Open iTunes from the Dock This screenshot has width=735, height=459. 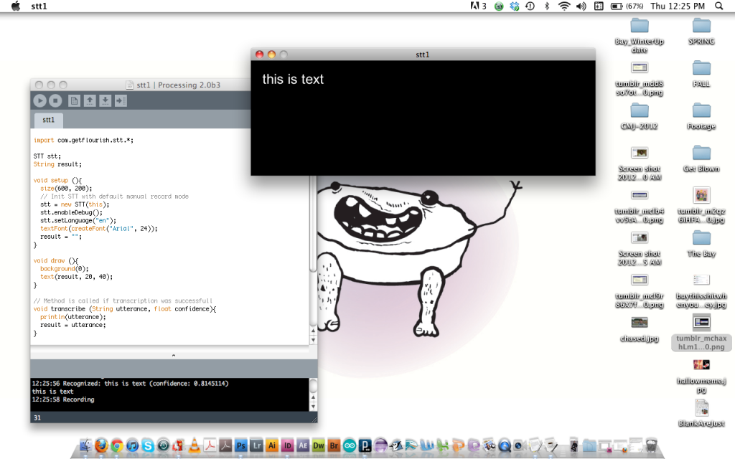click(x=132, y=445)
